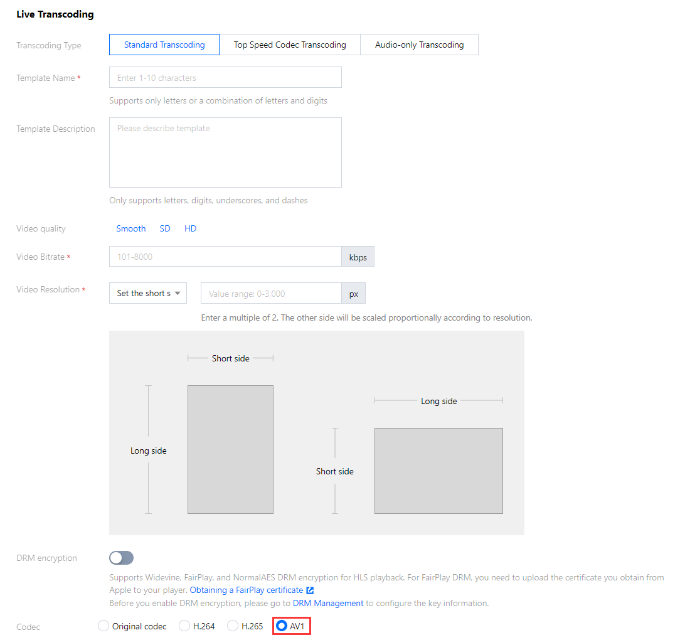Select the AV1 codec radio button
Screen dimensions: 685x640
282,626
